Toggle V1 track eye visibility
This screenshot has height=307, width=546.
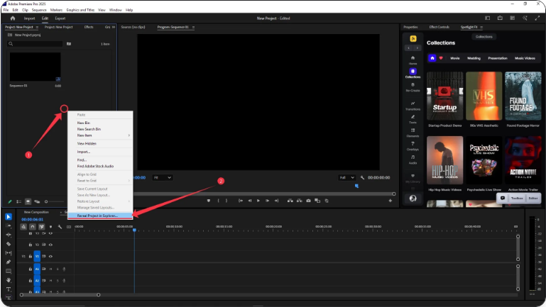pyautogui.click(x=51, y=256)
